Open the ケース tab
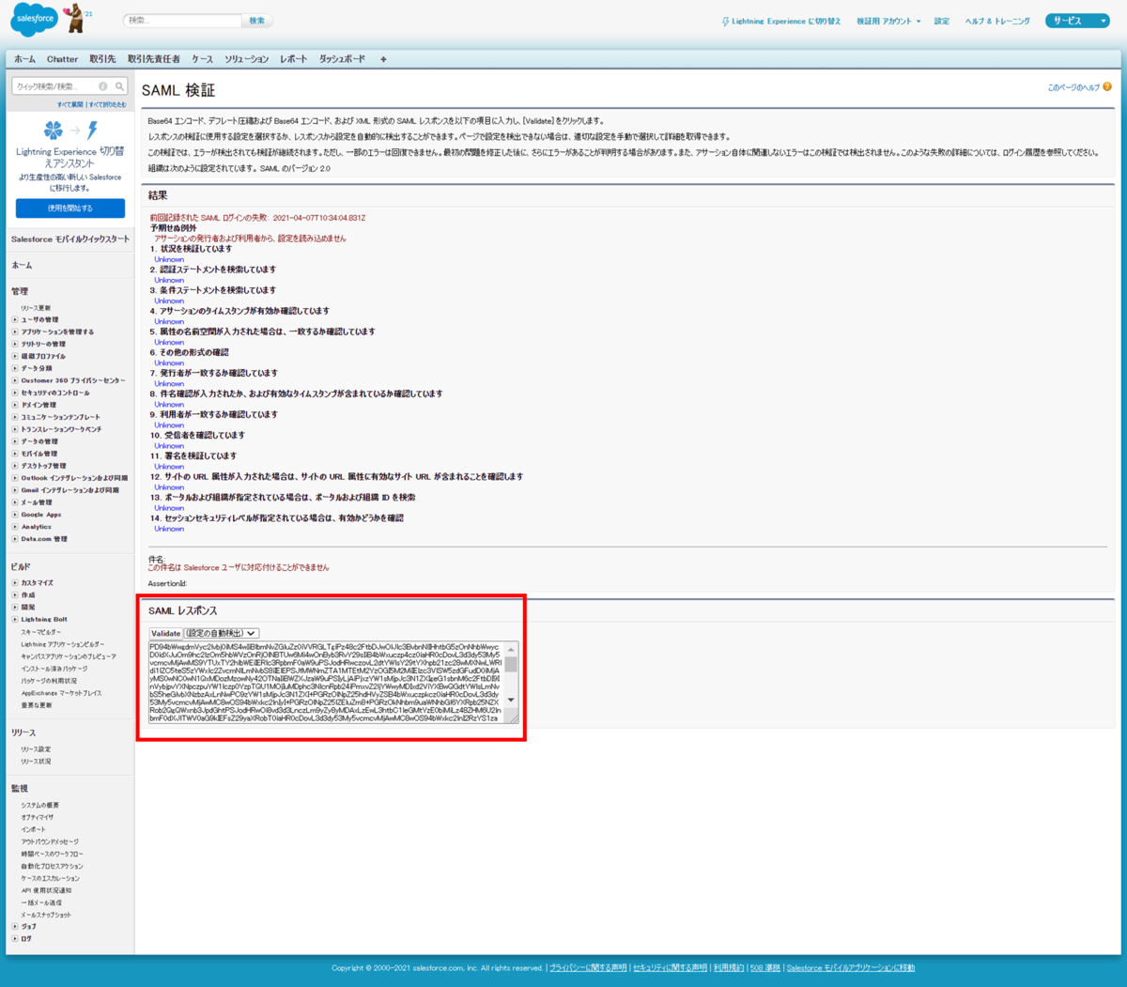 point(202,59)
